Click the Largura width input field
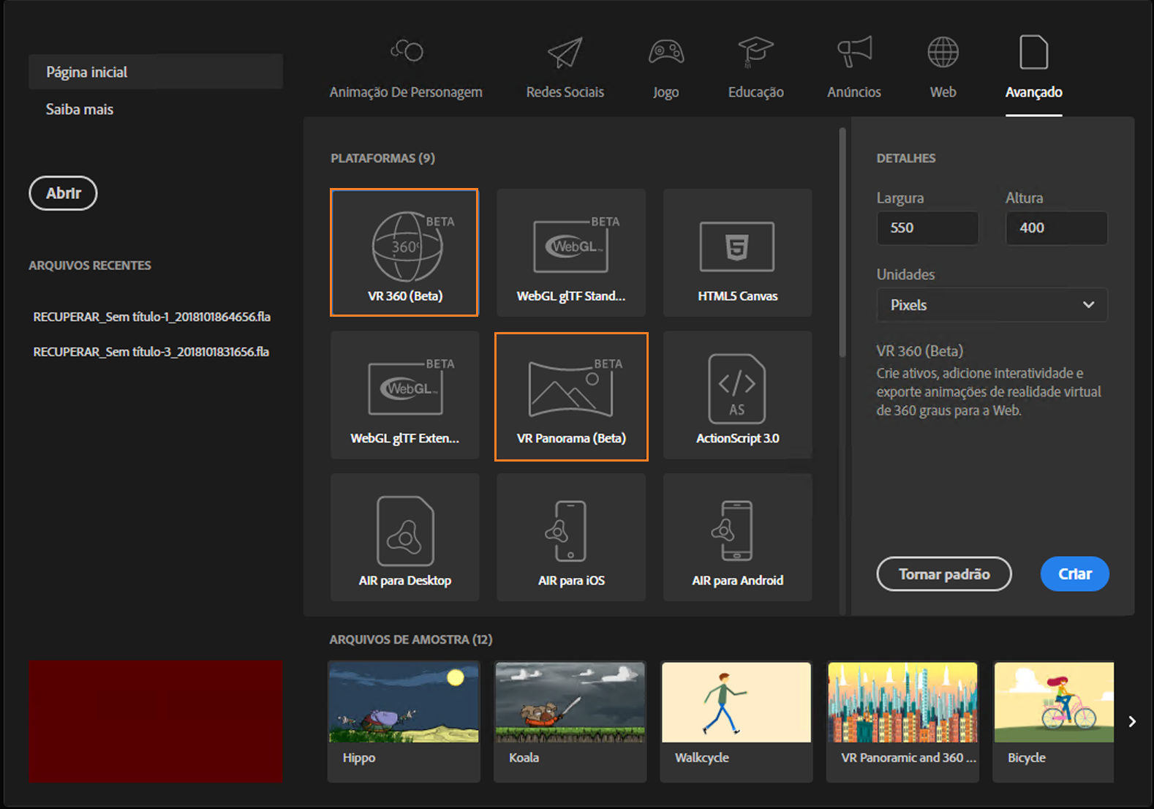1154x809 pixels. coord(927,228)
